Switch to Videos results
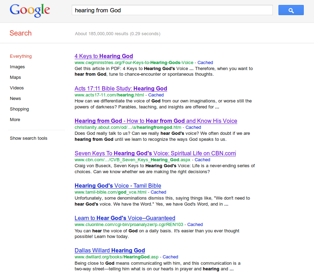This screenshot has height=276, width=314. [x=17, y=88]
